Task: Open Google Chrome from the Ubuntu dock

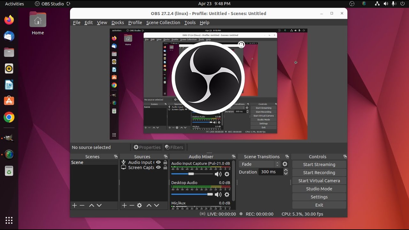Action: (x=9, y=118)
